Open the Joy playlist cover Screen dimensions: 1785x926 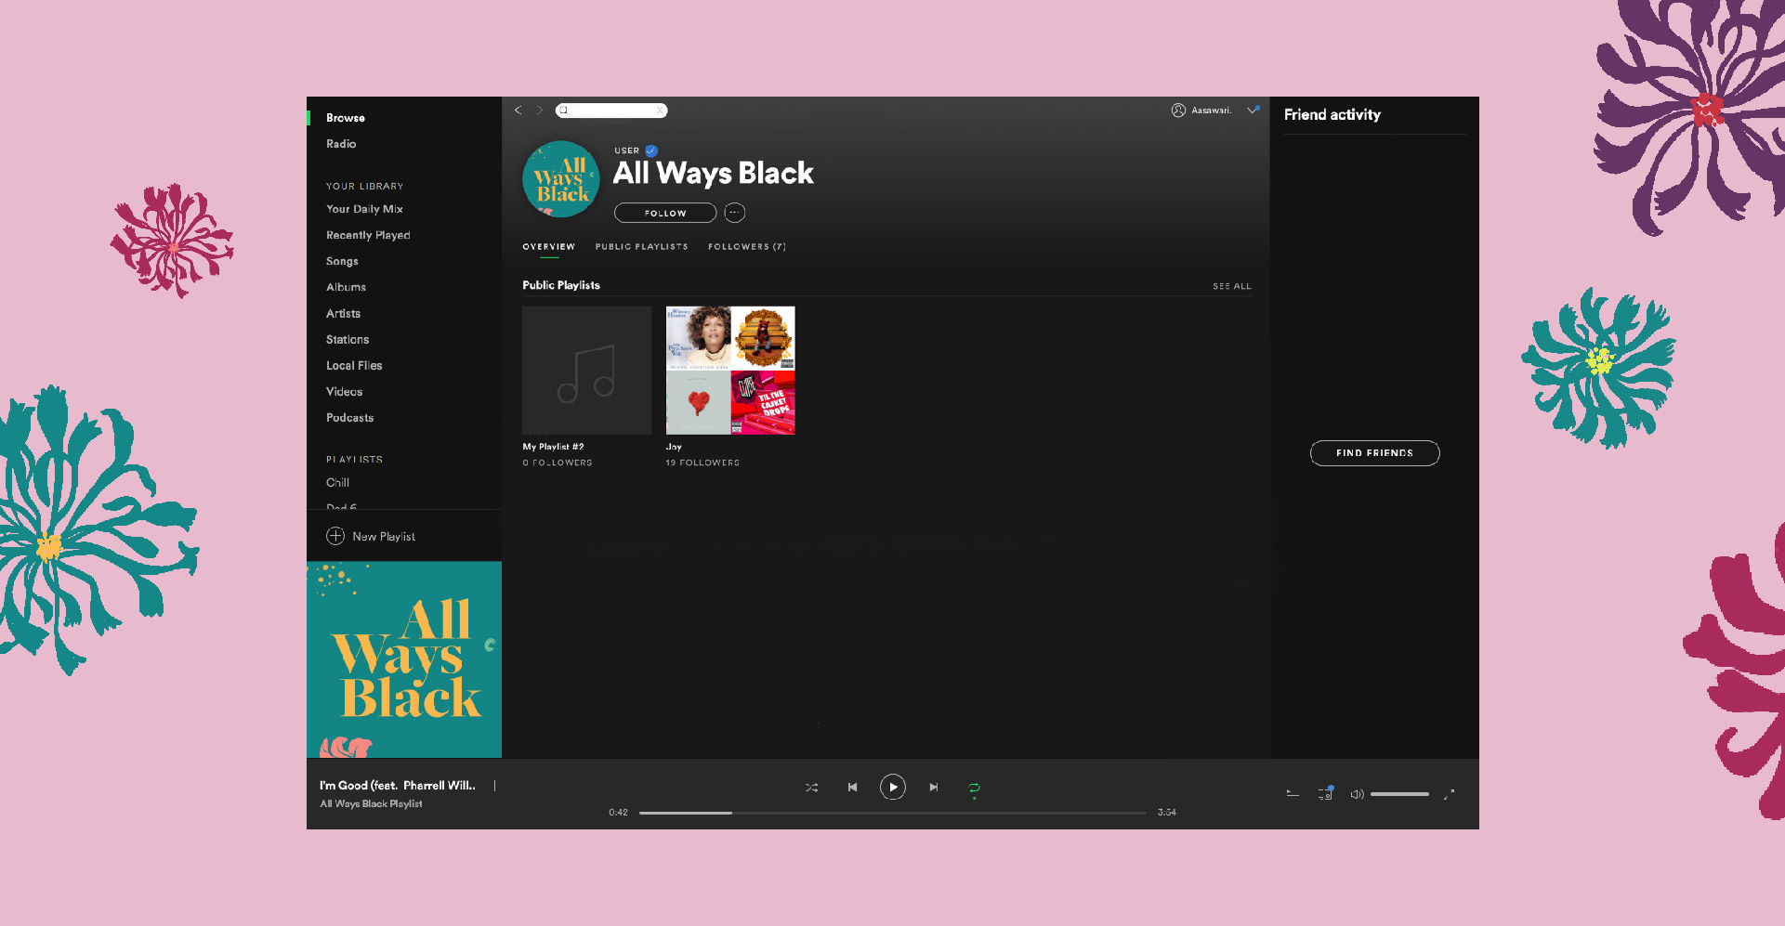[x=730, y=371]
